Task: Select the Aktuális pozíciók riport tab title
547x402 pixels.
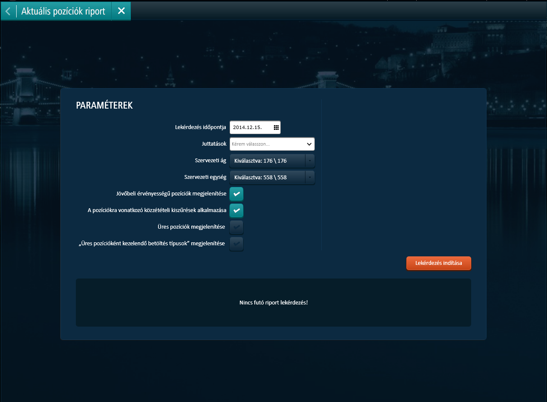Action: (63, 11)
